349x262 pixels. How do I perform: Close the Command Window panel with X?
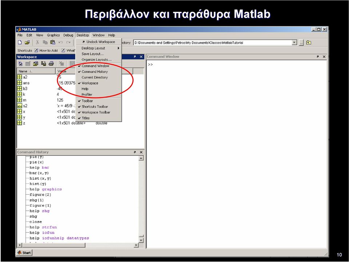click(324, 57)
